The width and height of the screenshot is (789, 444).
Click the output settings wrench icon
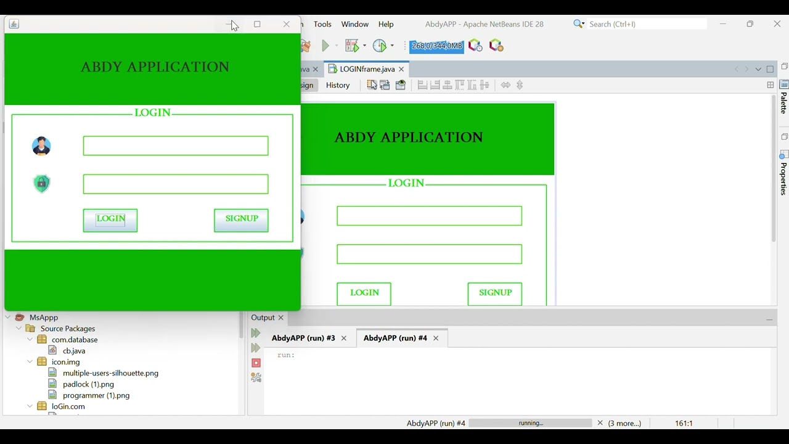[x=256, y=377]
